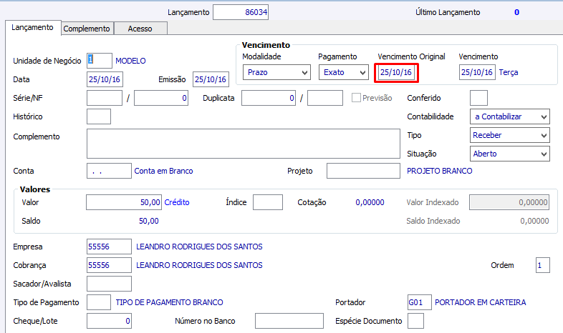
Task: Open the Tipo dropdown showing Receber
Action: (509, 135)
